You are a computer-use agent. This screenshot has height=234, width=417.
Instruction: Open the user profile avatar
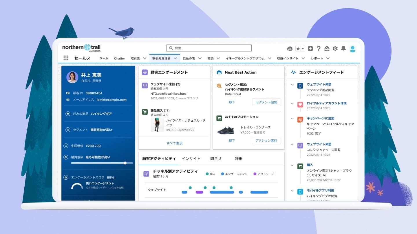tap(352, 49)
